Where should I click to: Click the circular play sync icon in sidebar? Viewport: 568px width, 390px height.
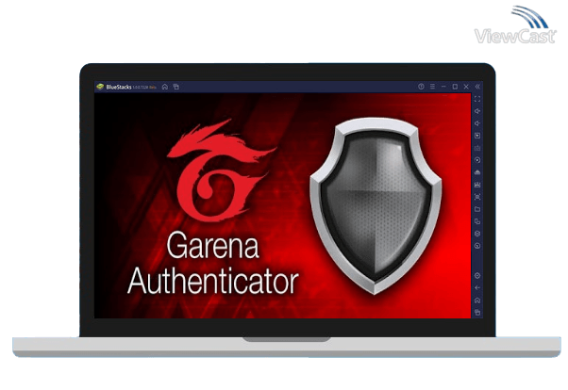477,160
